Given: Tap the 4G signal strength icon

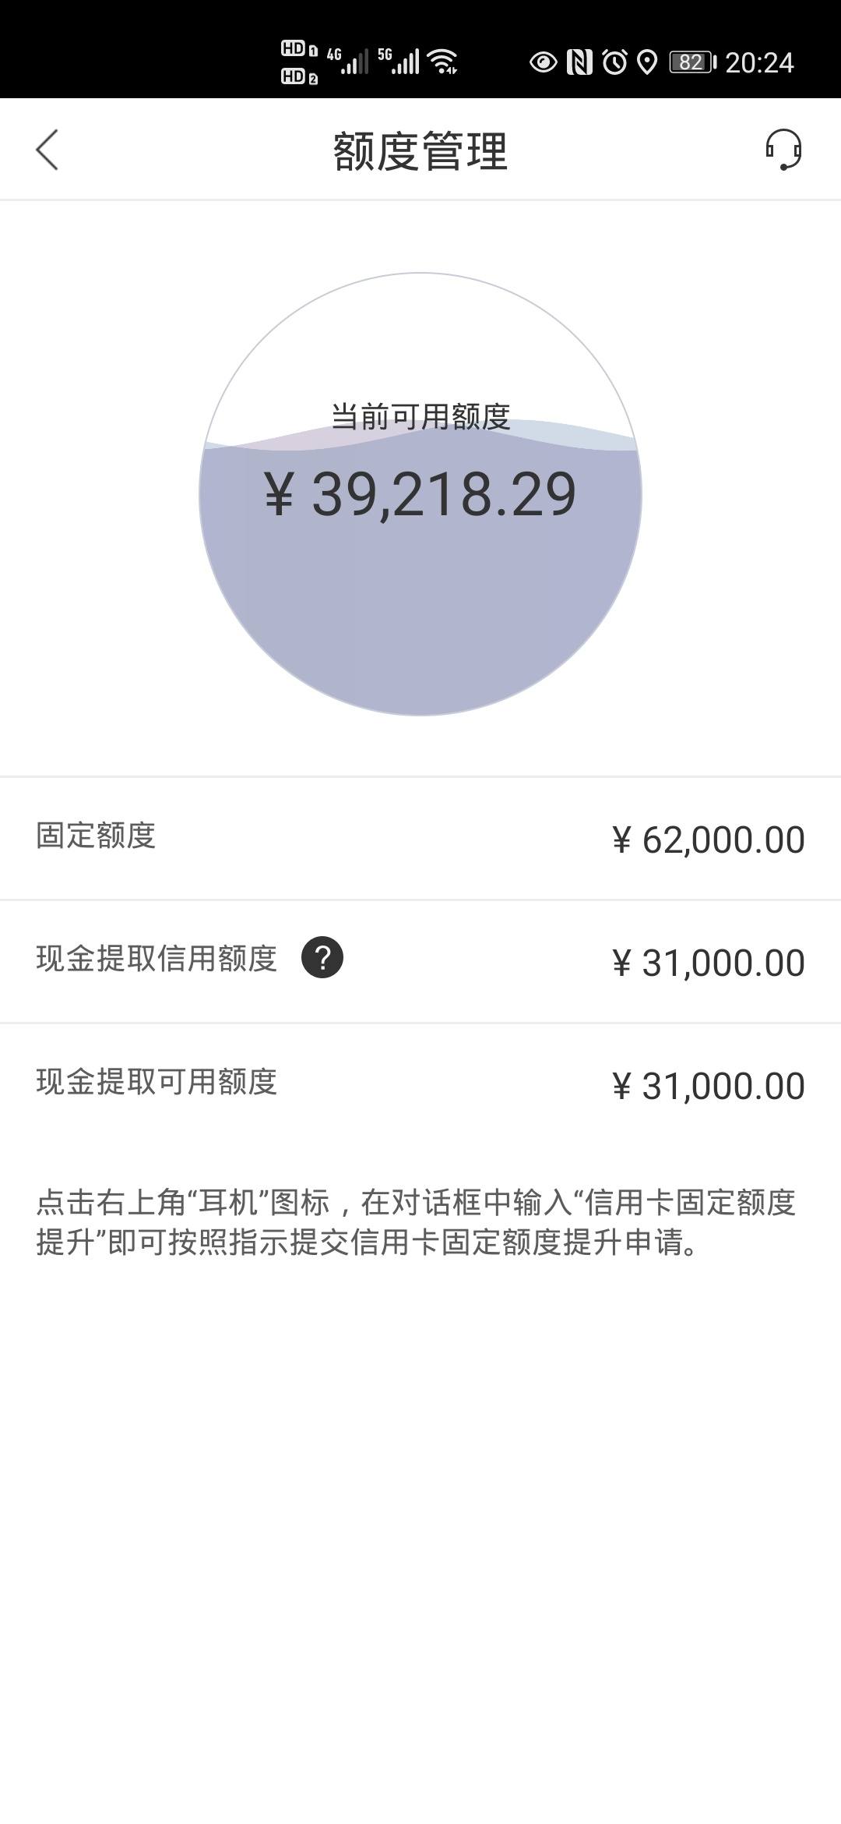Looking at the screenshot, I should [347, 62].
